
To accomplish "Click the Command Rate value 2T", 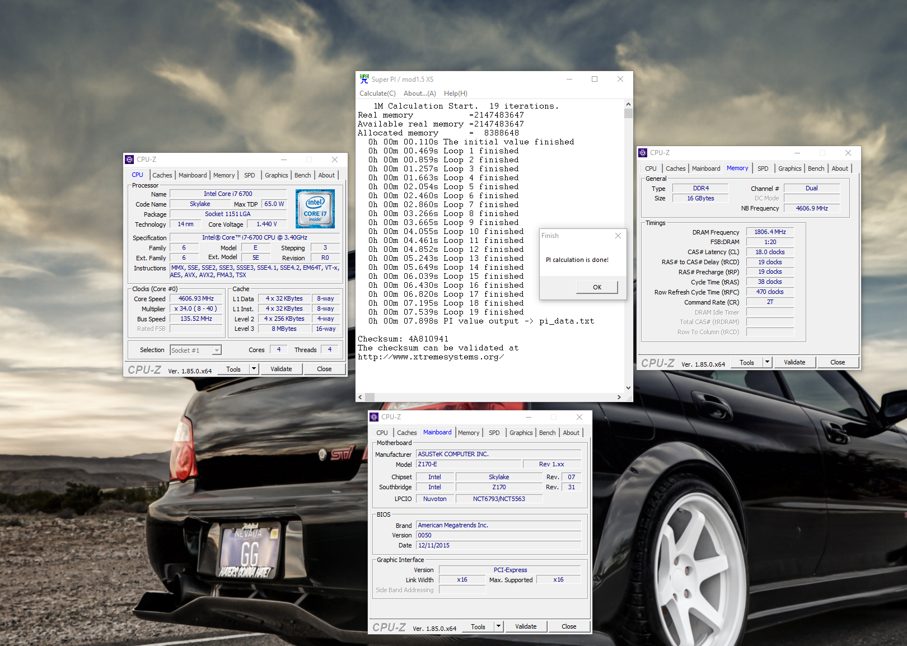I will click(x=770, y=302).
